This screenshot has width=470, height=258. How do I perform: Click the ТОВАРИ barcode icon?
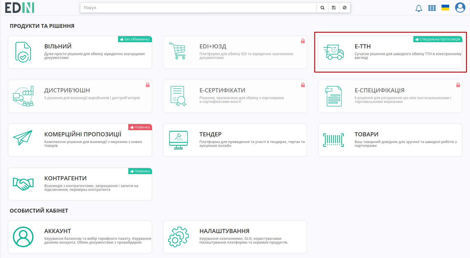click(x=333, y=140)
